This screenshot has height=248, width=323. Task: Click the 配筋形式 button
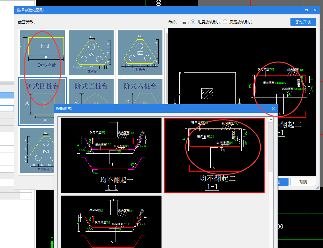point(303,22)
